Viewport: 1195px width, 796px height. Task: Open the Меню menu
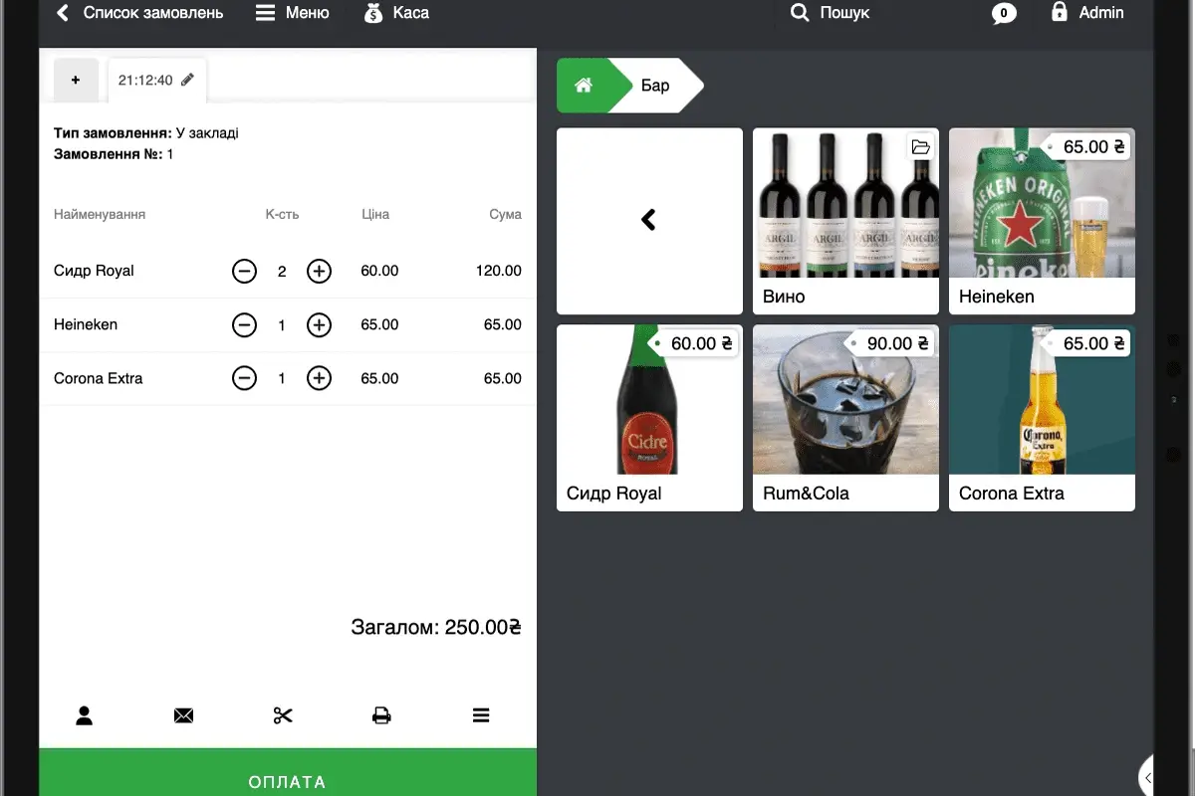click(293, 13)
